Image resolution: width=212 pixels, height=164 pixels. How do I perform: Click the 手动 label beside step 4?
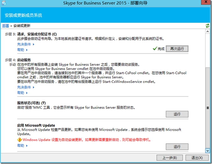tap(12, 65)
